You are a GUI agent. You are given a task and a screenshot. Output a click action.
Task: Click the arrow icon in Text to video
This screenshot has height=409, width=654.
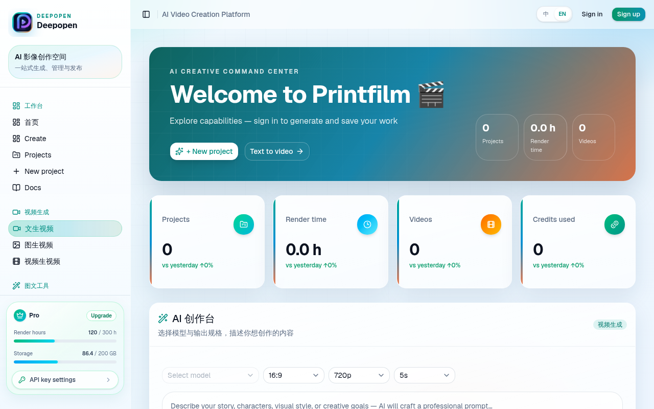tap(300, 151)
